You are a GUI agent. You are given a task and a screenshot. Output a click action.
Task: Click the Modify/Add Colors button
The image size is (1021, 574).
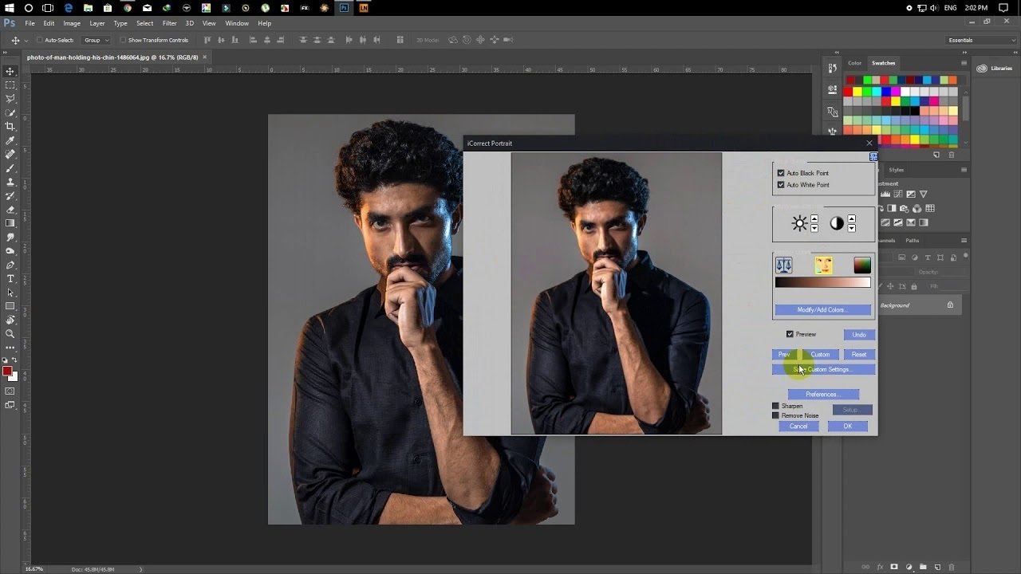click(822, 309)
